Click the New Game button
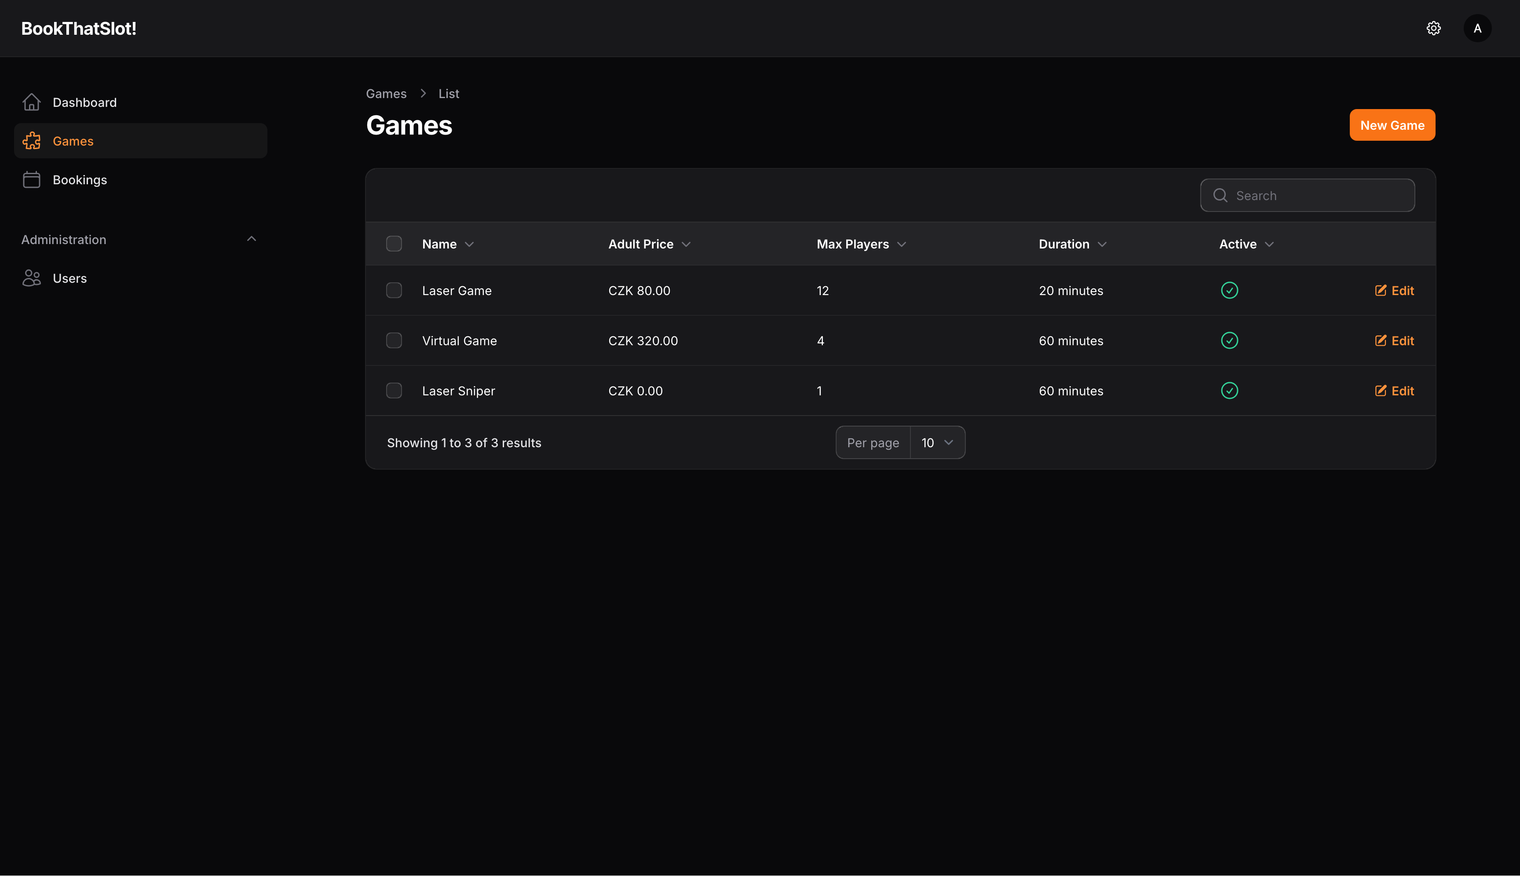Image resolution: width=1520 pixels, height=876 pixels. 1392,125
